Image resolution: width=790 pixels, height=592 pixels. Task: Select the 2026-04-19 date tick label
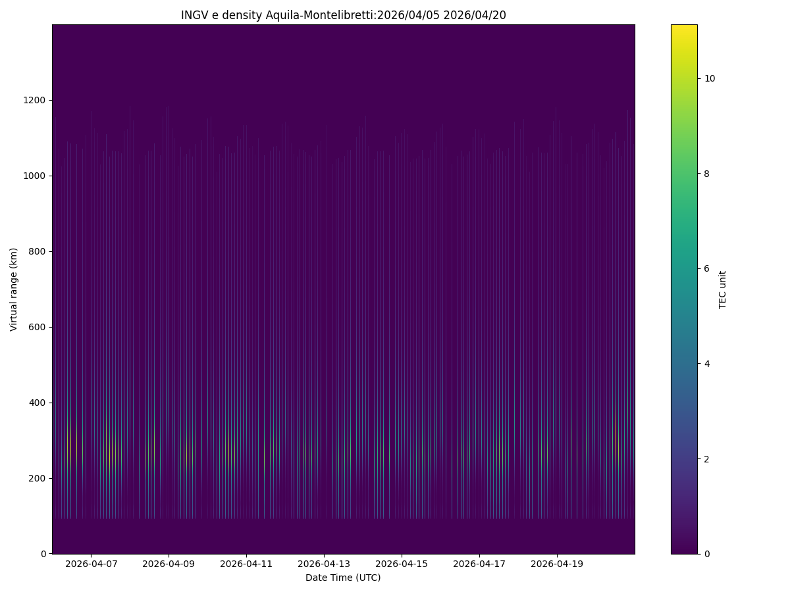tap(557, 564)
